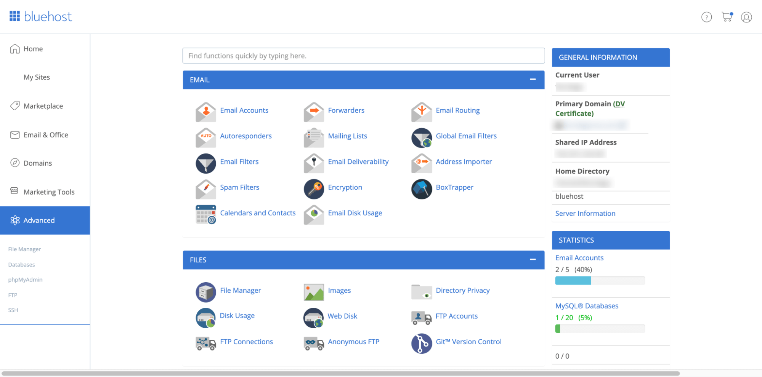Open the File Manager drawer icon

pos(206,292)
